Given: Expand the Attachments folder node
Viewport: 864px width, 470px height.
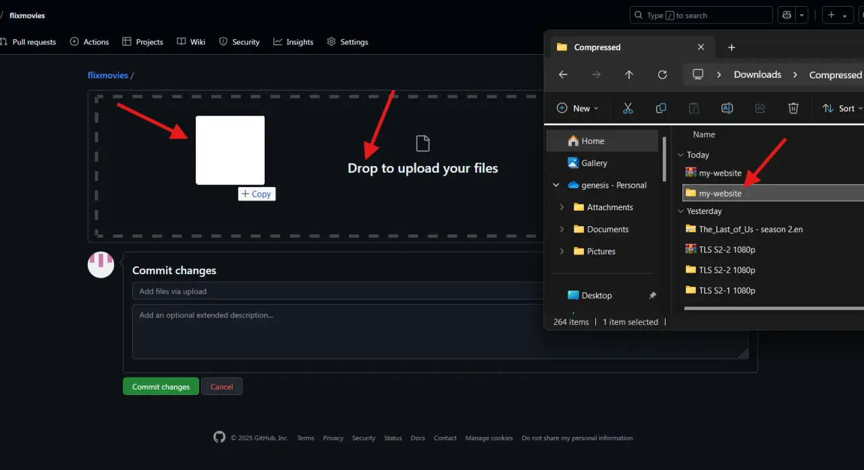Looking at the screenshot, I should (x=562, y=207).
